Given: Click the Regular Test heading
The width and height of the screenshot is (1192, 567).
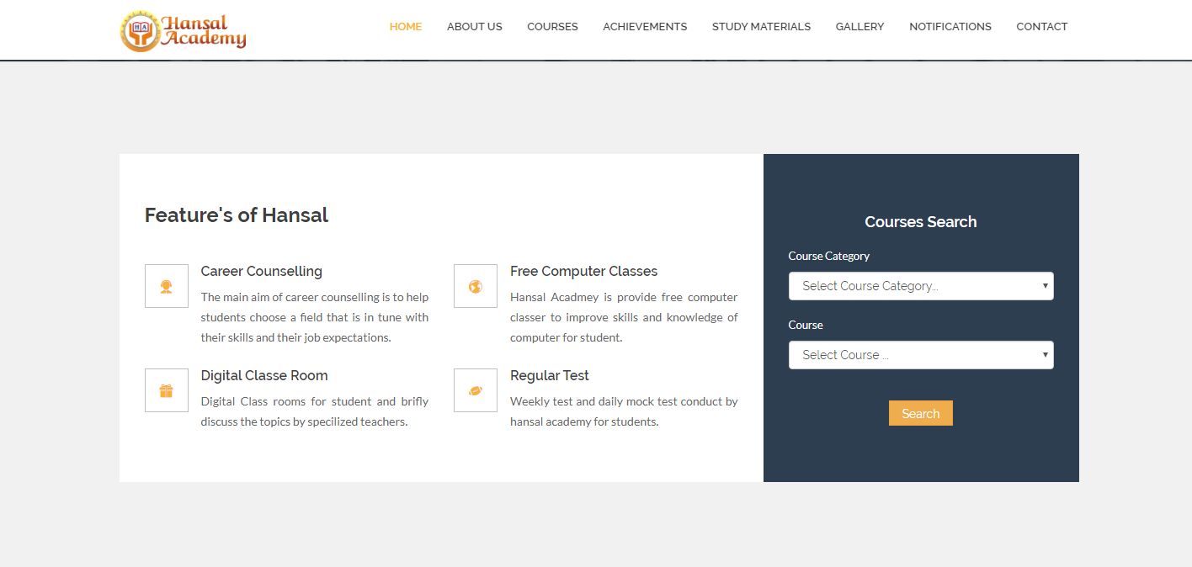Looking at the screenshot, I should pyautogui.click(x=549, y=376).
